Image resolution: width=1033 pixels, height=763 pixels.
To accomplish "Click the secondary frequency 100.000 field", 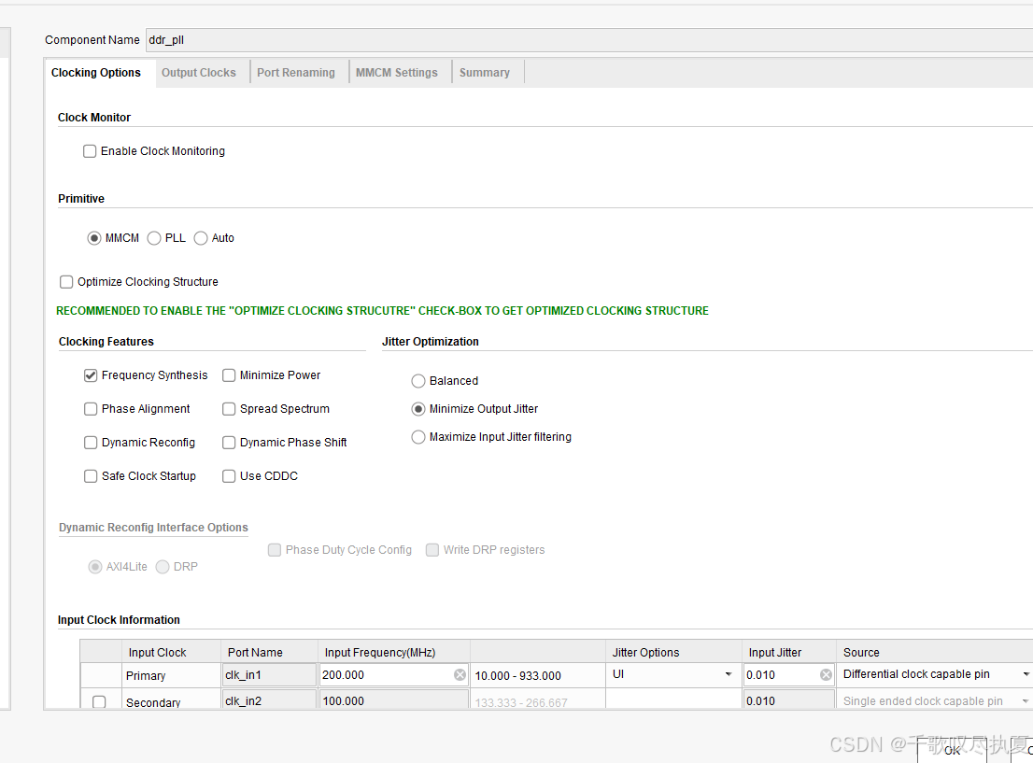I will 394,700.
